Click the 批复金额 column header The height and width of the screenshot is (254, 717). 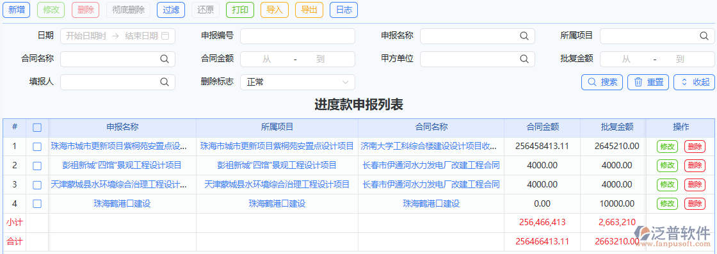[617, 127]
